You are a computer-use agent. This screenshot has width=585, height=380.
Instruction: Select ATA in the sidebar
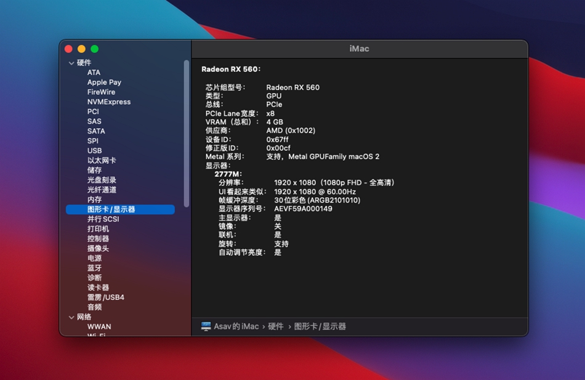pyautogui.click(x=94, y=73)
